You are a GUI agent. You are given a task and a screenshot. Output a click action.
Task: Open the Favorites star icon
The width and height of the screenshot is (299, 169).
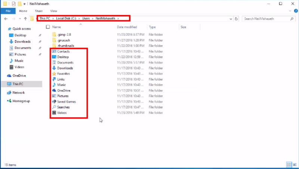(54, 74)
